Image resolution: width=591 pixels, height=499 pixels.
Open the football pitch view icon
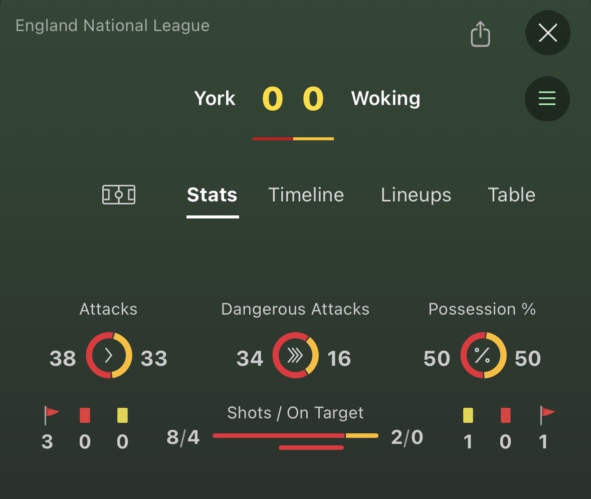pyautogui.click(x=119, y=194)
